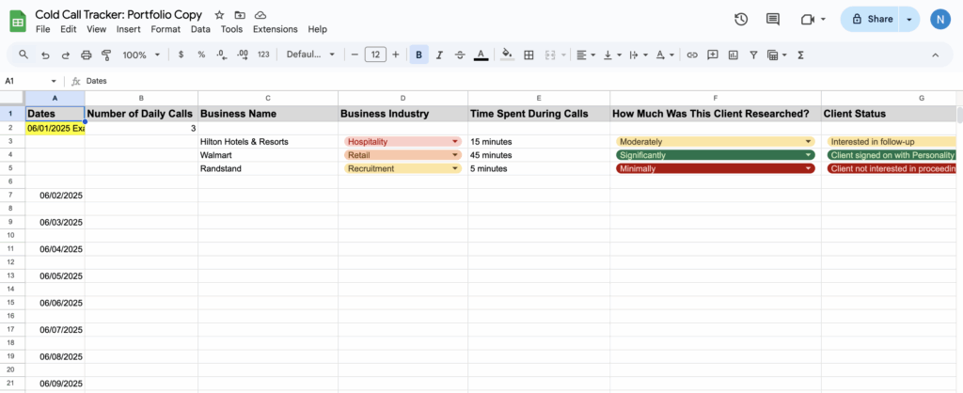This screenshot has height=393, width=963.
Task: Open the Share options arrow
Action: 909,19
